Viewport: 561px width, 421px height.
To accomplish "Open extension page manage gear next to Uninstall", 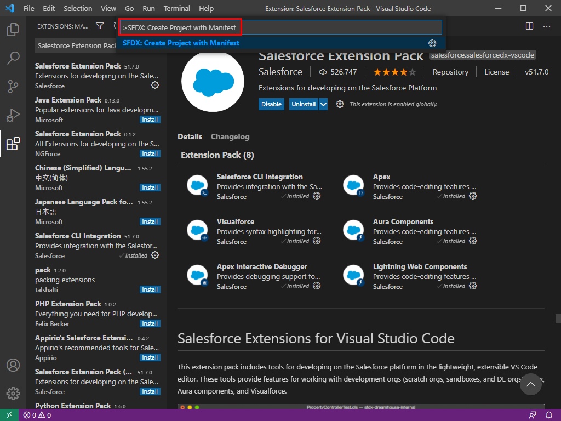I will pyautogui.click(x=340, y=104).
